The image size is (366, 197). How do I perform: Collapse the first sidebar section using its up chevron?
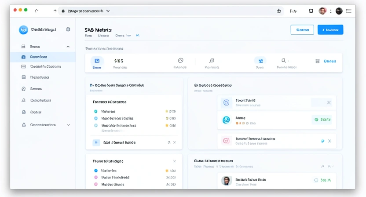(x=68, y=47)
